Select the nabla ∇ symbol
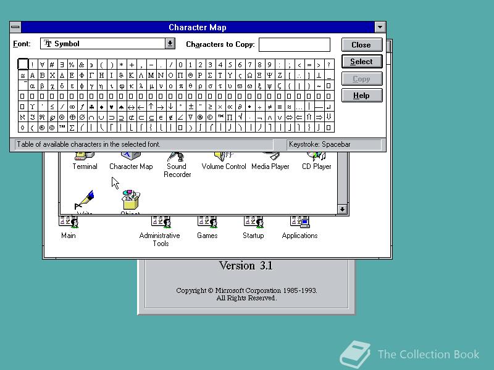The image size is (494, 370). click(x=190, y=117)
